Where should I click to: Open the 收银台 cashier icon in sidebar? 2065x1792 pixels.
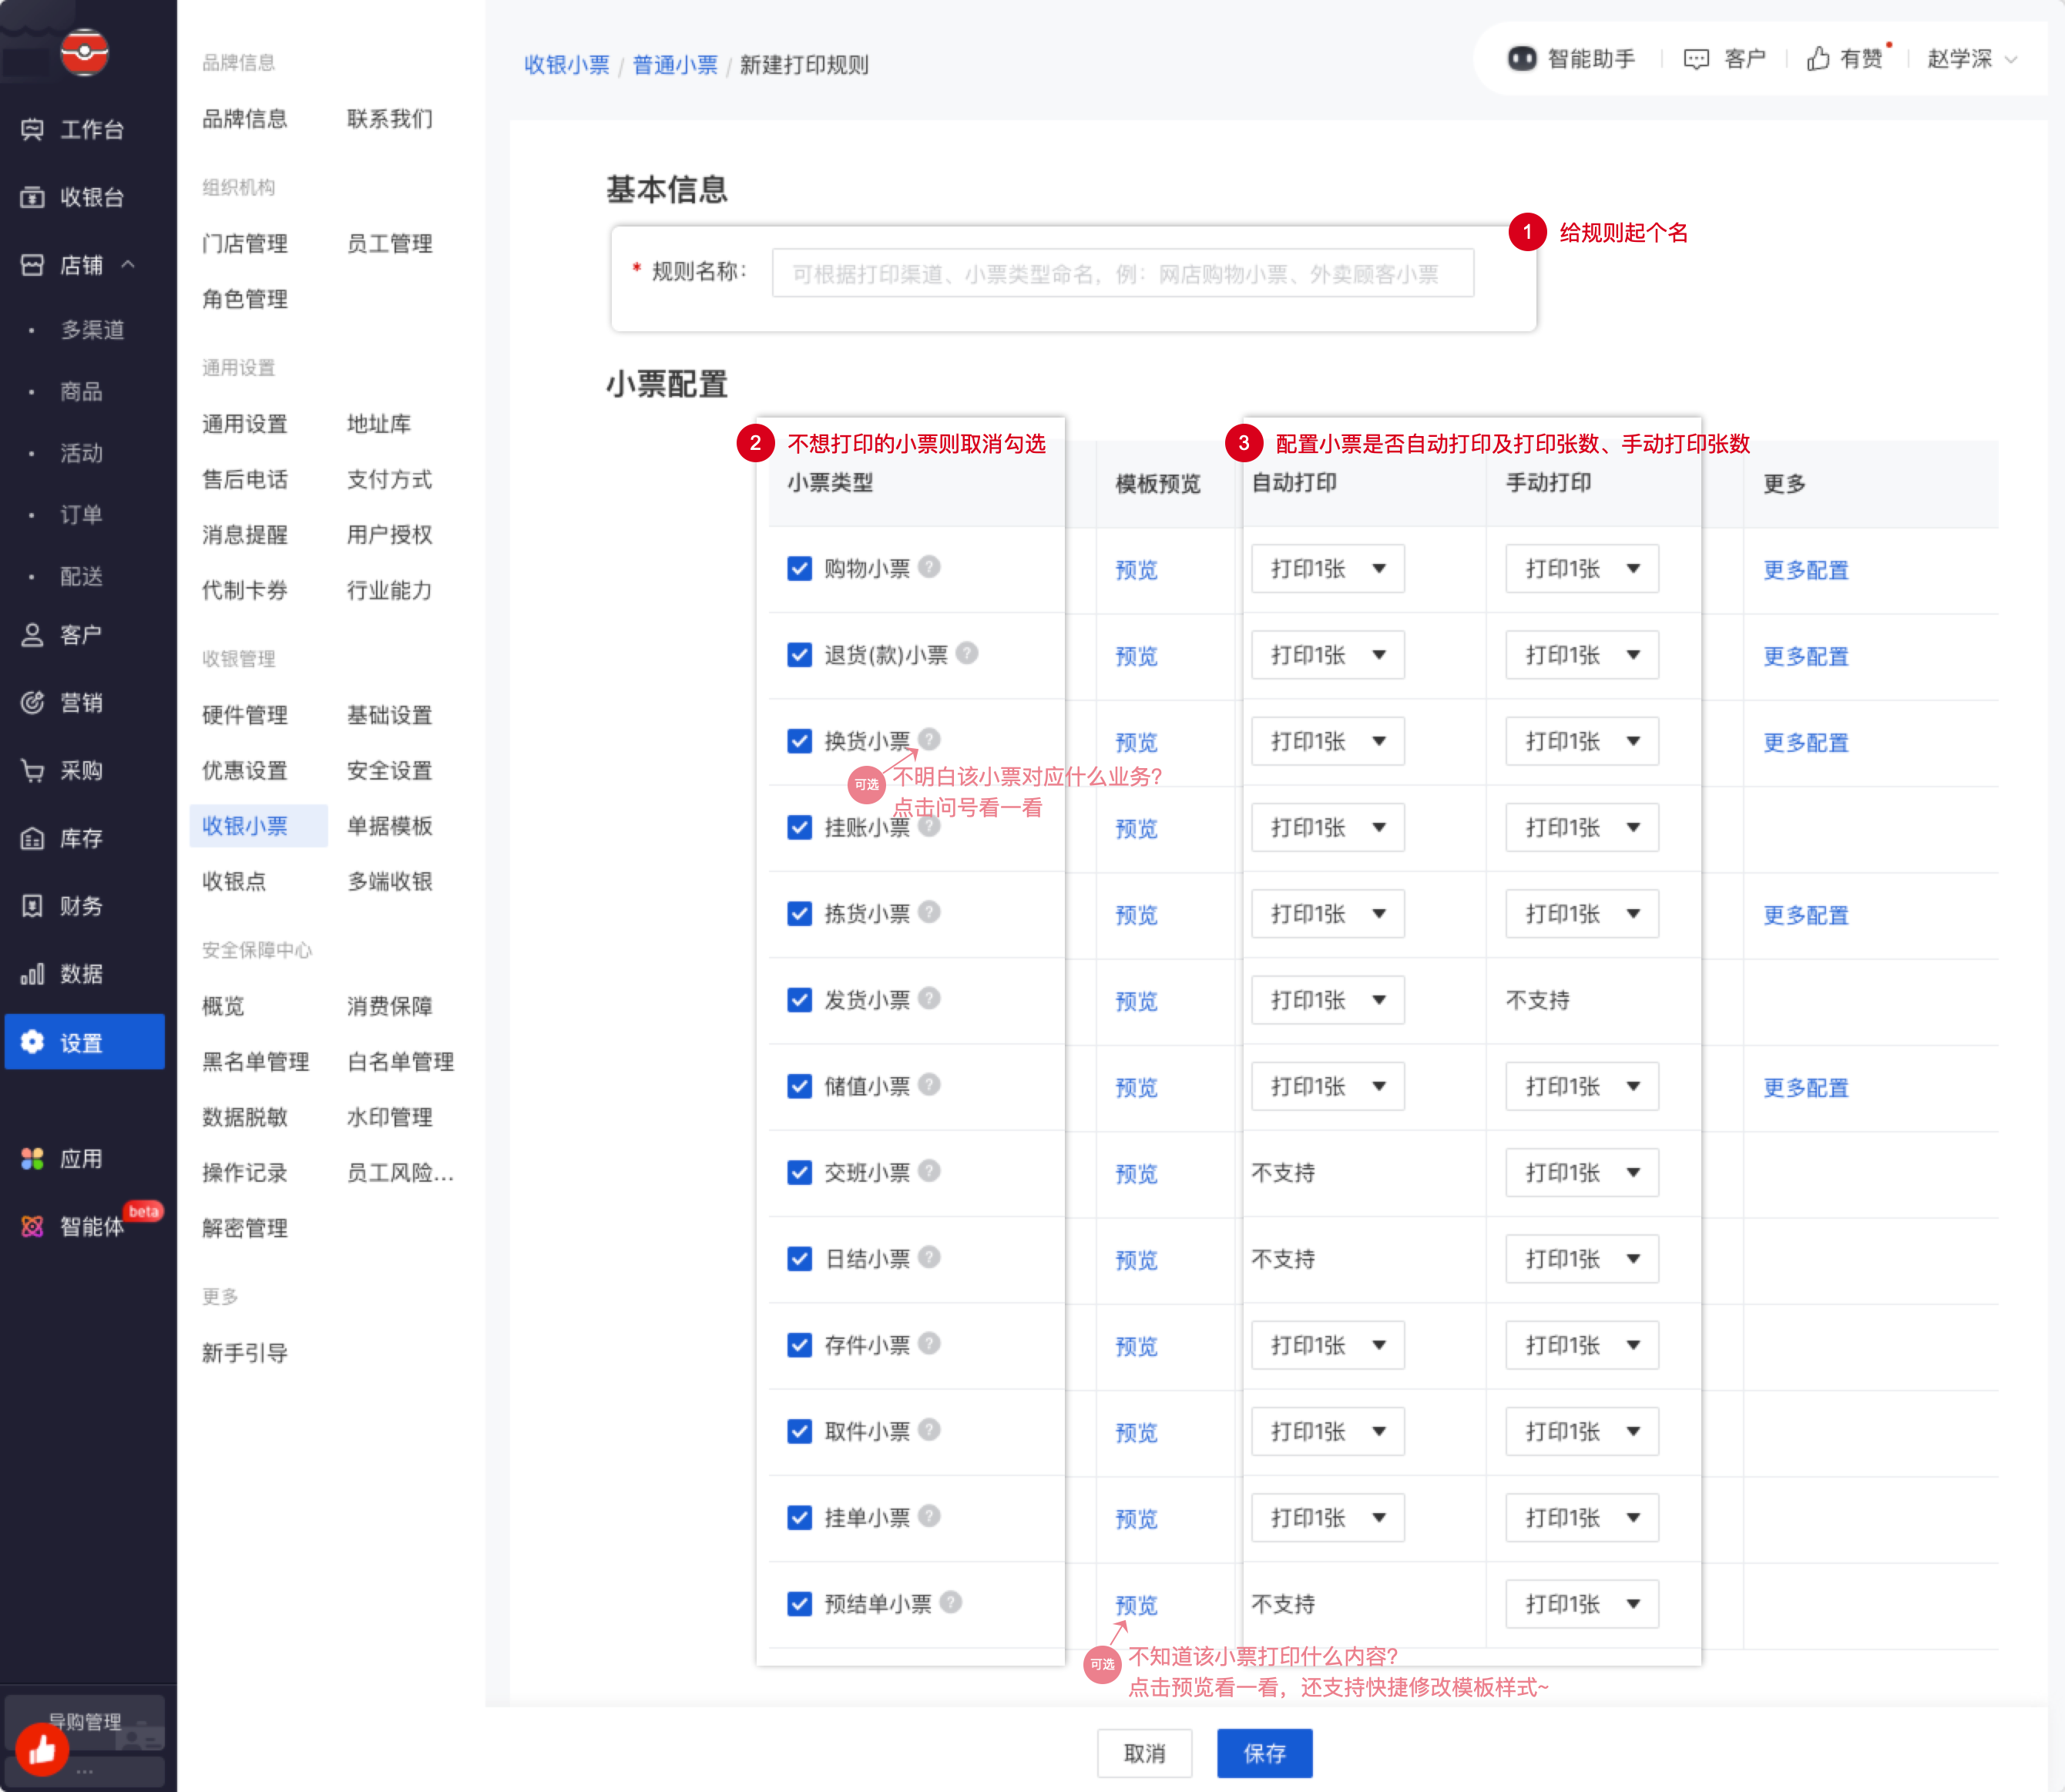tap(32, 197)
